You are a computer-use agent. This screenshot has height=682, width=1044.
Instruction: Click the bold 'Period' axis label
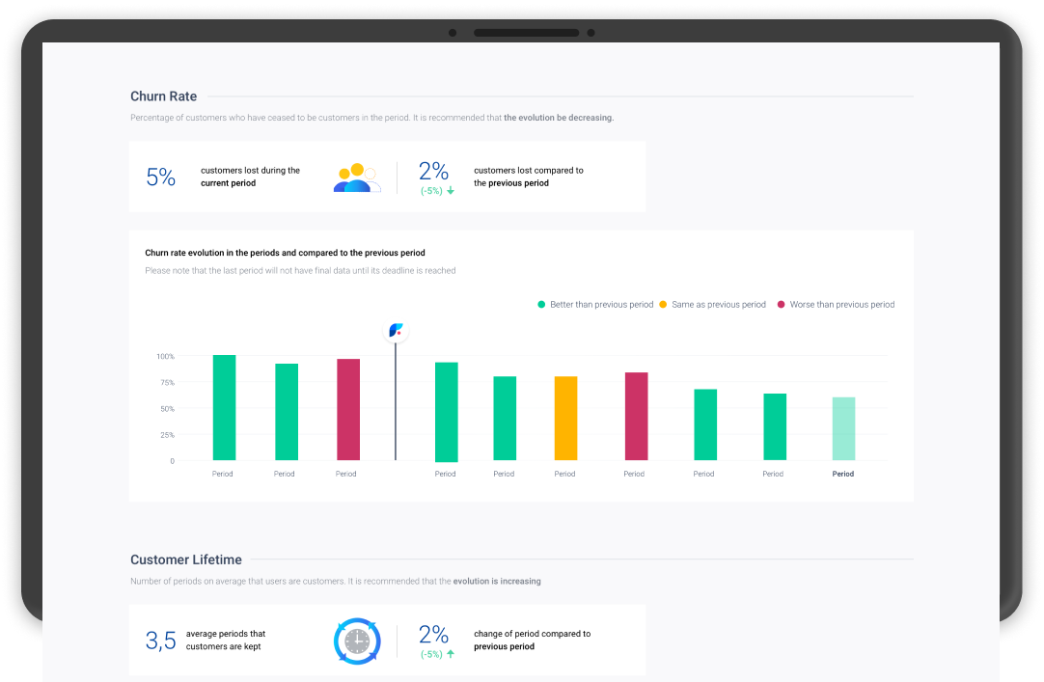click(x=843, y=475)
